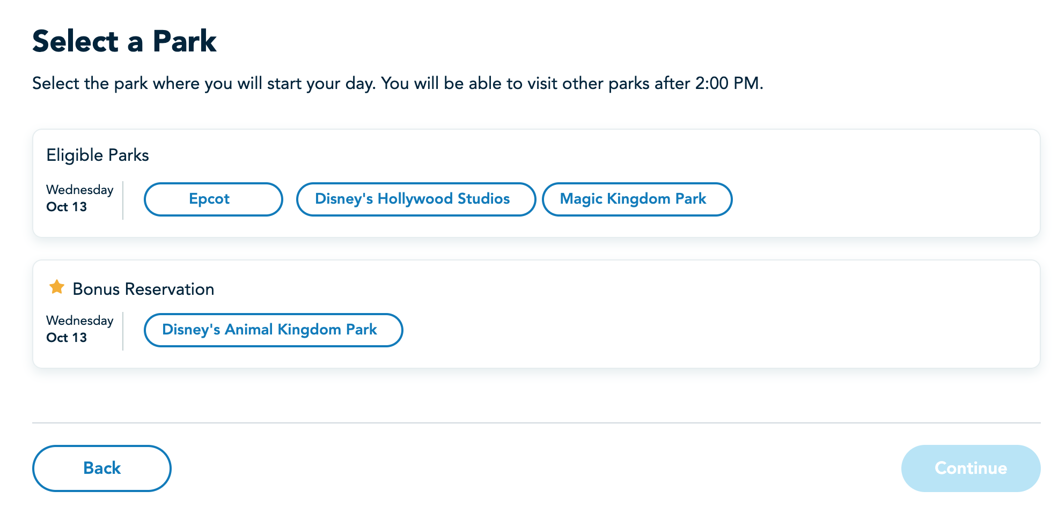Click the 2:00 PM time text
Image resolution: width=1058 pixels, height=521 pixels.
[727, 84]
